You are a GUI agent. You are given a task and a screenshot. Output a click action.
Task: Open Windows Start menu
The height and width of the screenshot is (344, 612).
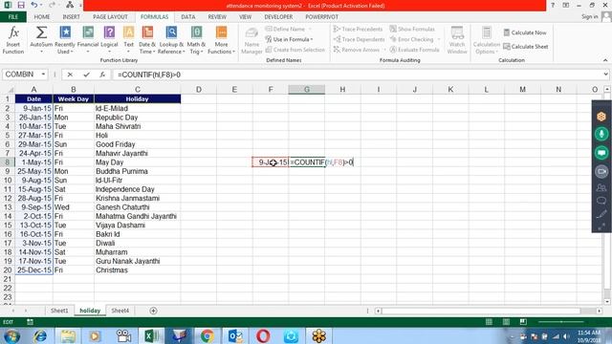coord(12,335)
